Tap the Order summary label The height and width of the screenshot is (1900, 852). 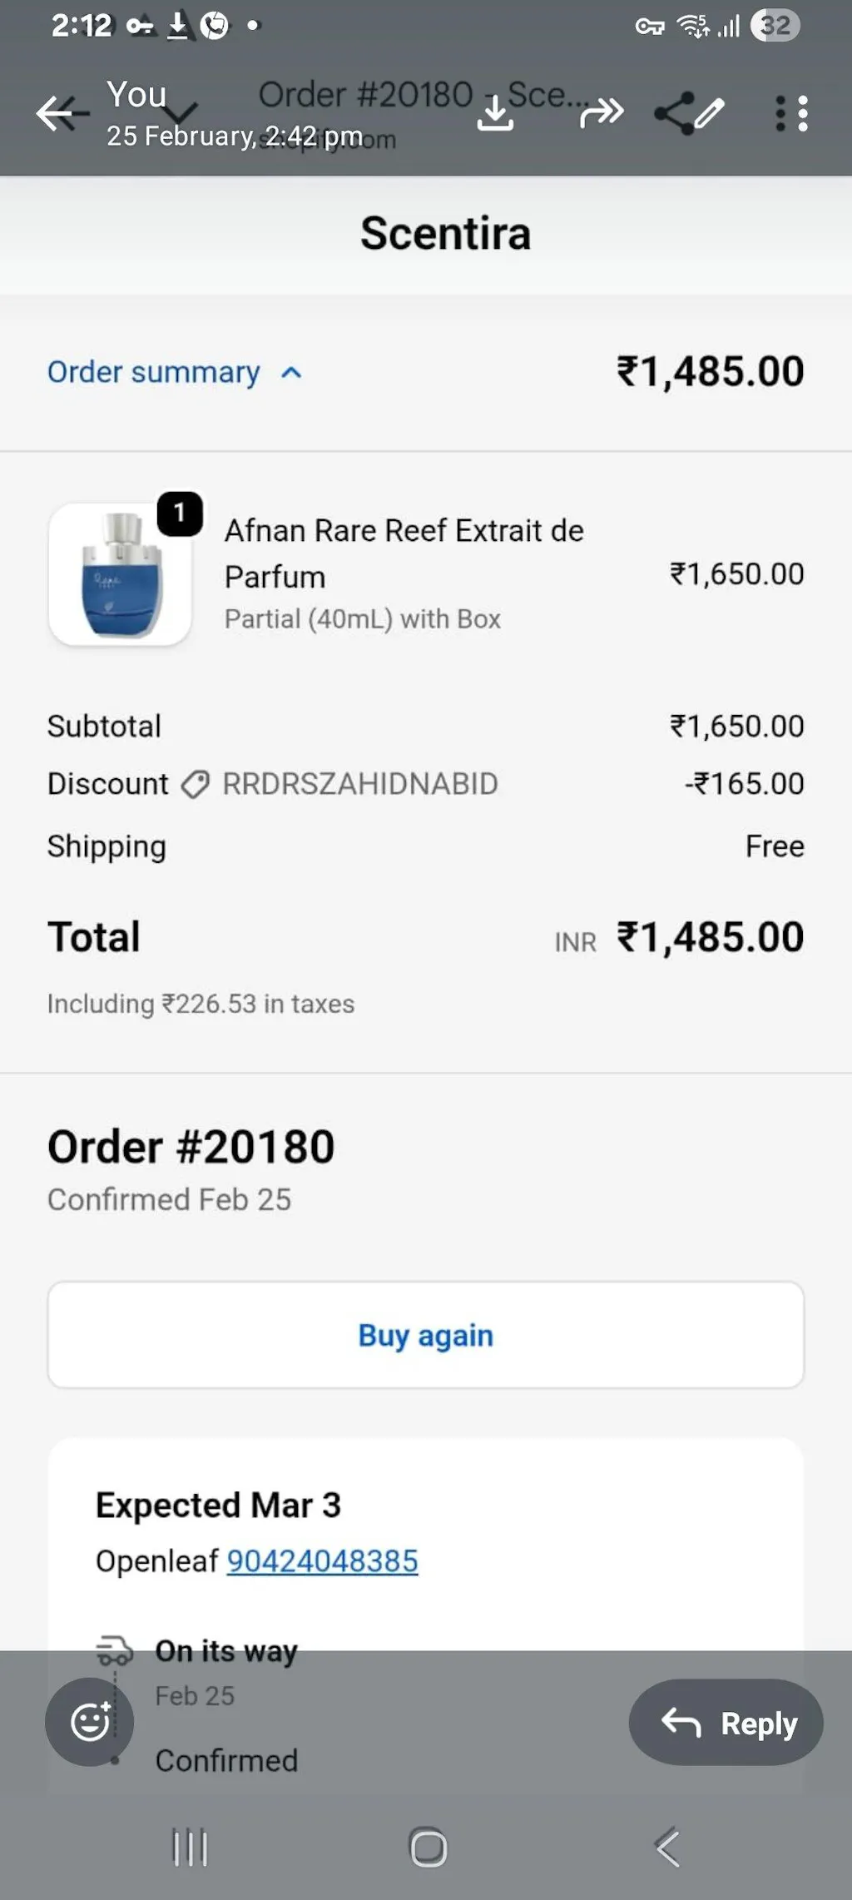pos(154,372)
